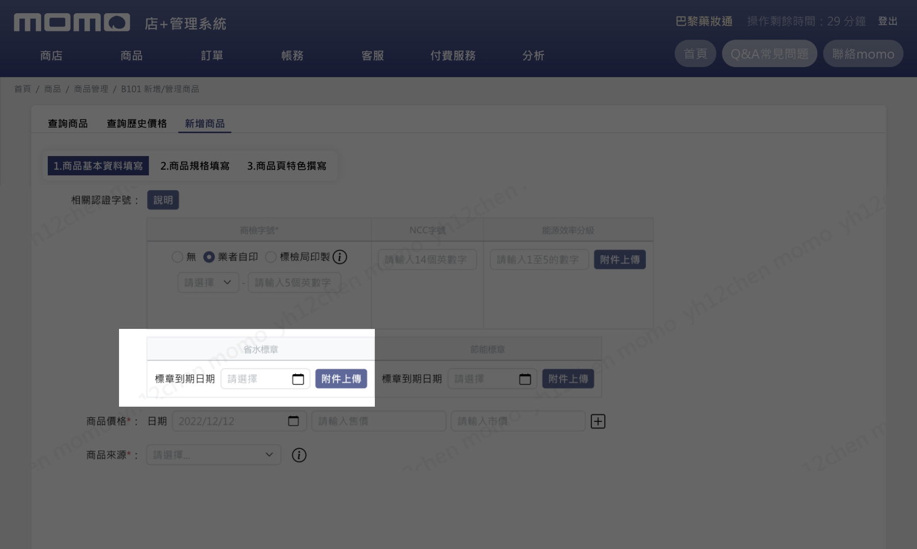Switch to the 查詢商品 tab
The height and width of the screenshot is (549, 917).
click(x=68, y=124)
